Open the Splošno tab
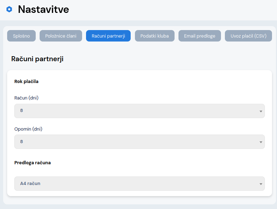This screenshot has height=209, width=277. [21, 36]
